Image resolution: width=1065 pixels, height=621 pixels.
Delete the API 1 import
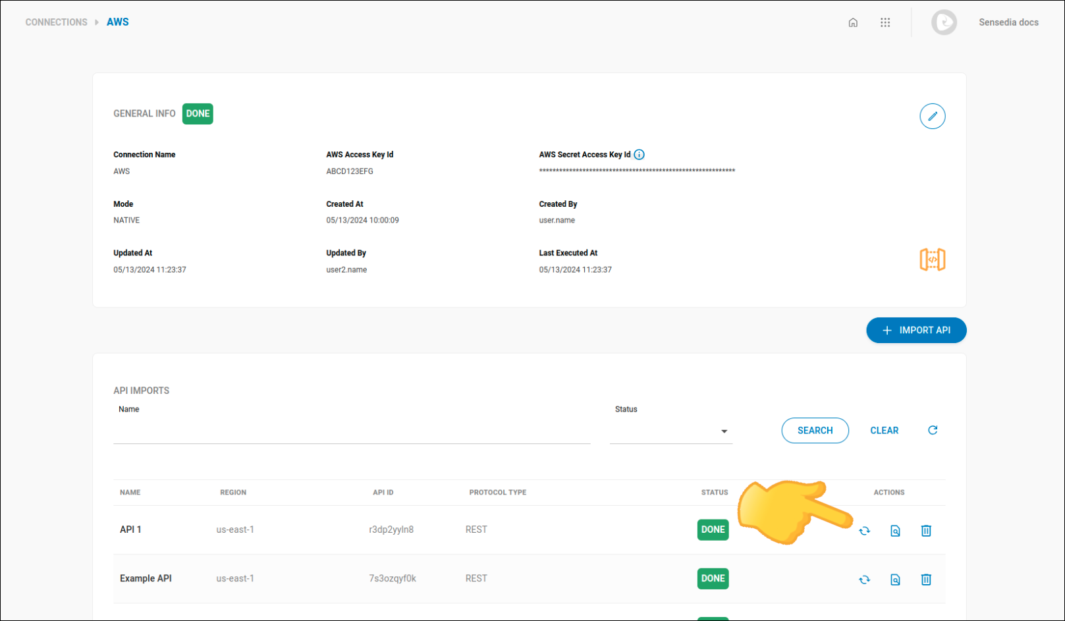[x=926, y=530]
